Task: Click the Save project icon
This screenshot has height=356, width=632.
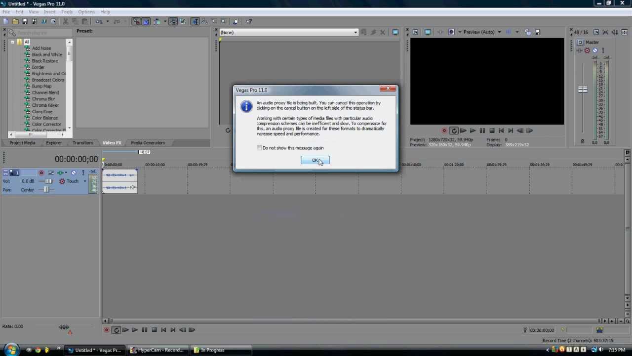Action: [25, 21]
